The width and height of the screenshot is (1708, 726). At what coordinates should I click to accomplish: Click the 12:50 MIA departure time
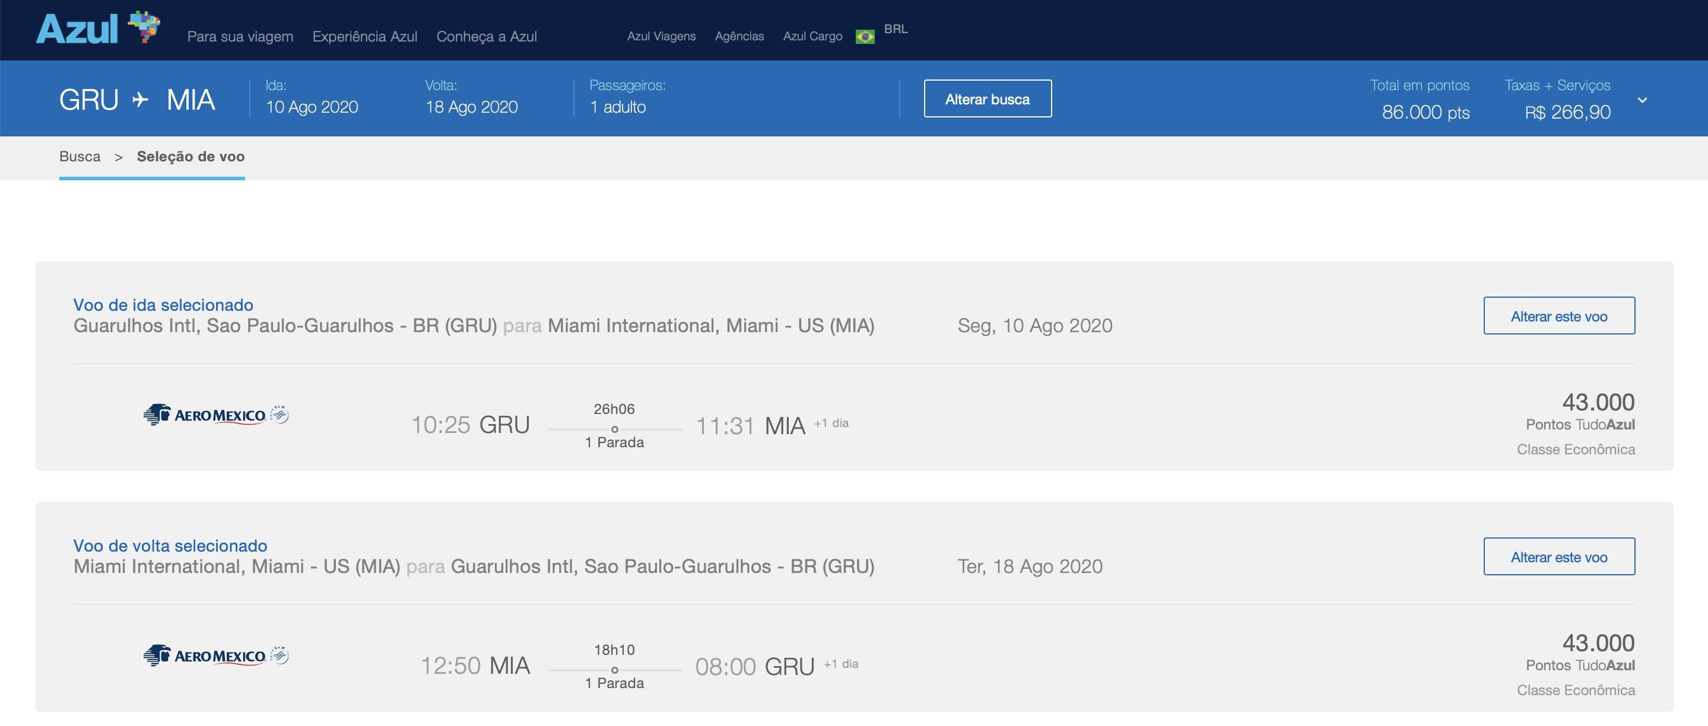(x=475, y=665)
